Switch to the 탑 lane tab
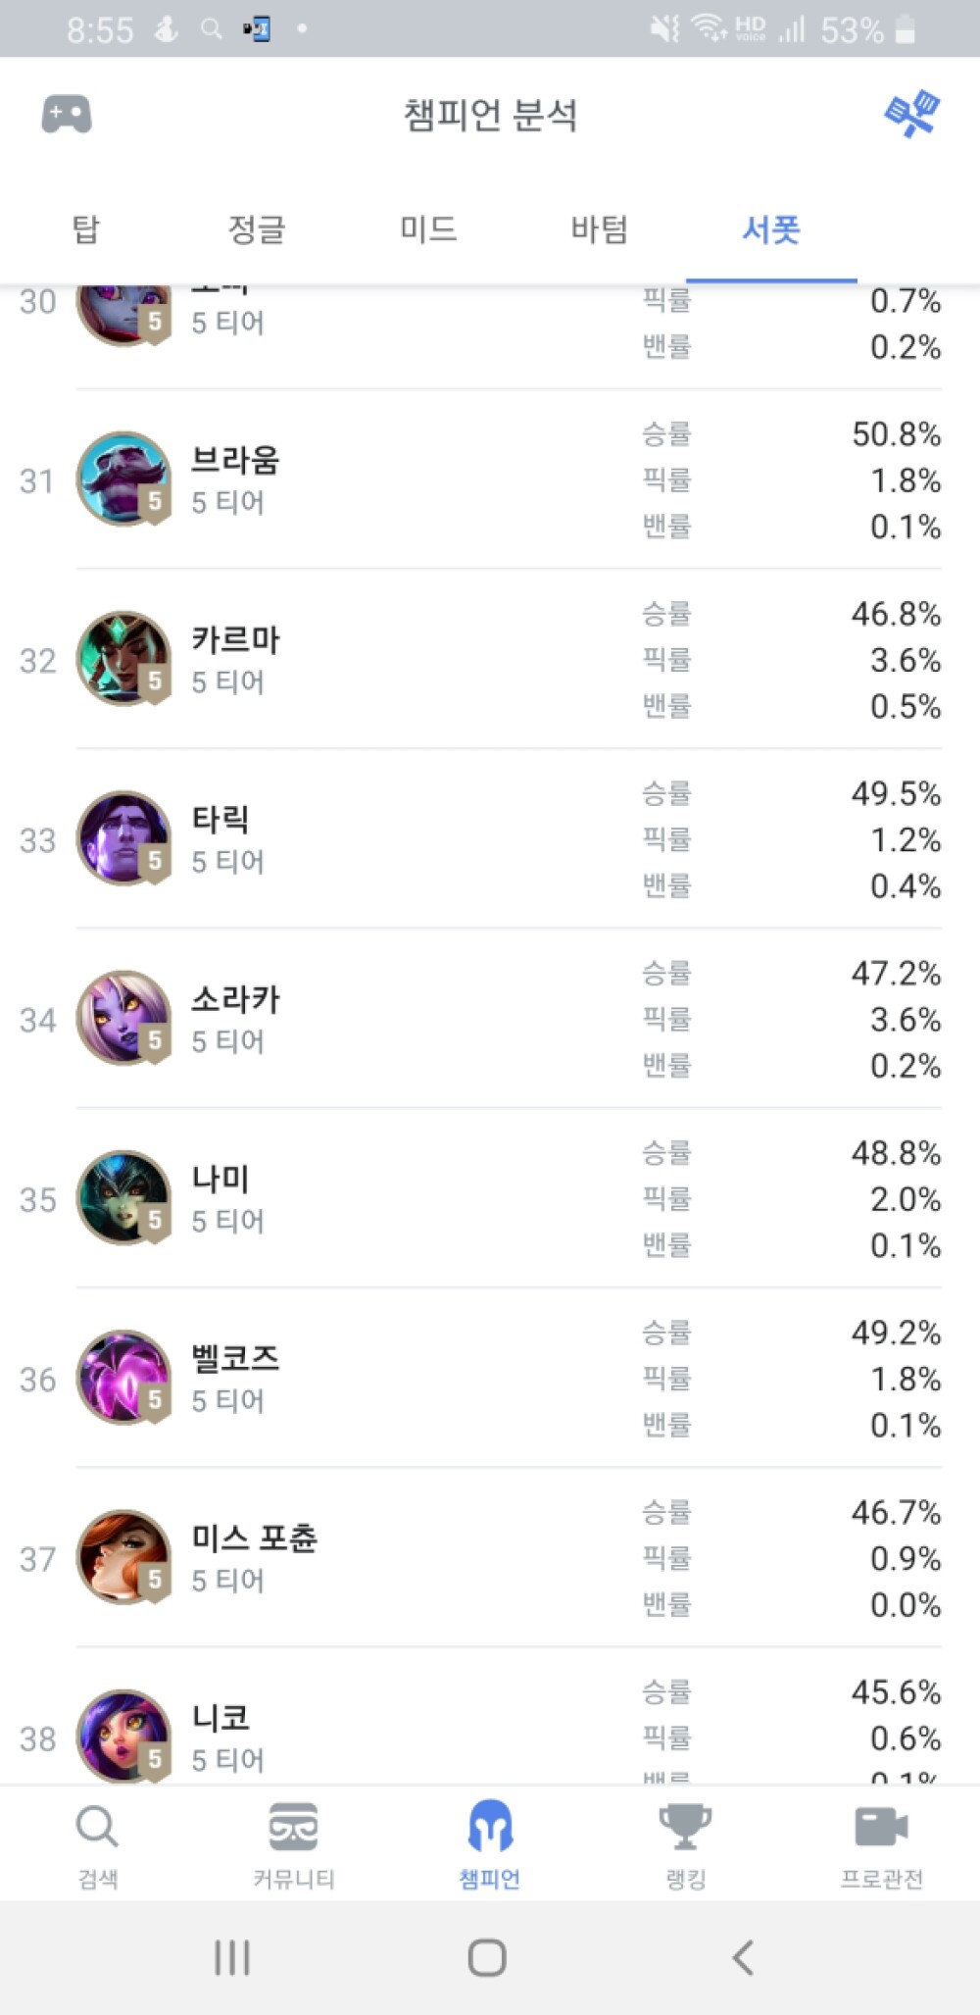The width and height of the screenshot is (980, 2015). [x=86, y=229]
